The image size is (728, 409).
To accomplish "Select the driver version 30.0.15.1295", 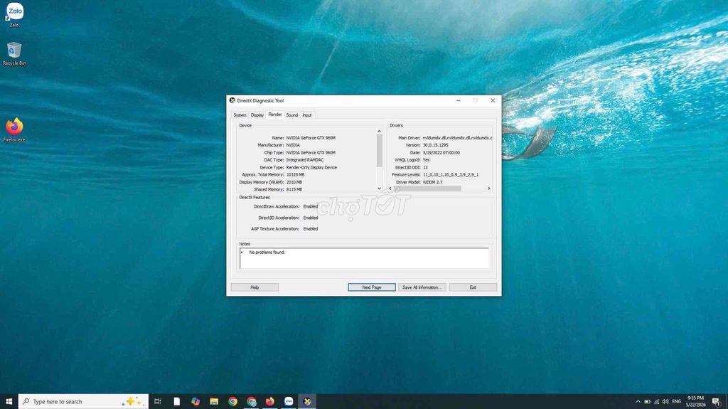I will click(x=436, y=145).
